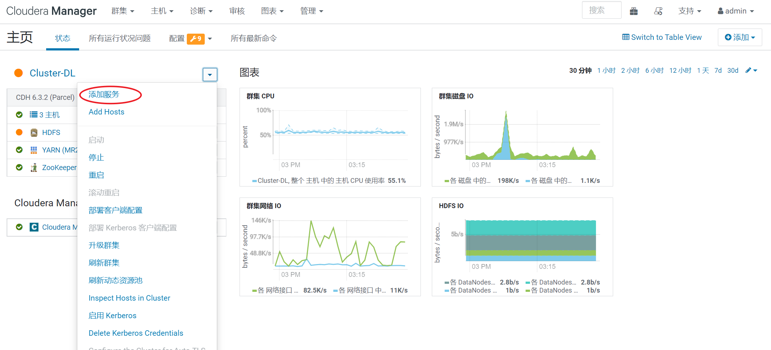The height and width of the screenshot is (350, 771).
Task: Click the orange wrench 9 configuration badge
Action: click(x=196, y=39)
